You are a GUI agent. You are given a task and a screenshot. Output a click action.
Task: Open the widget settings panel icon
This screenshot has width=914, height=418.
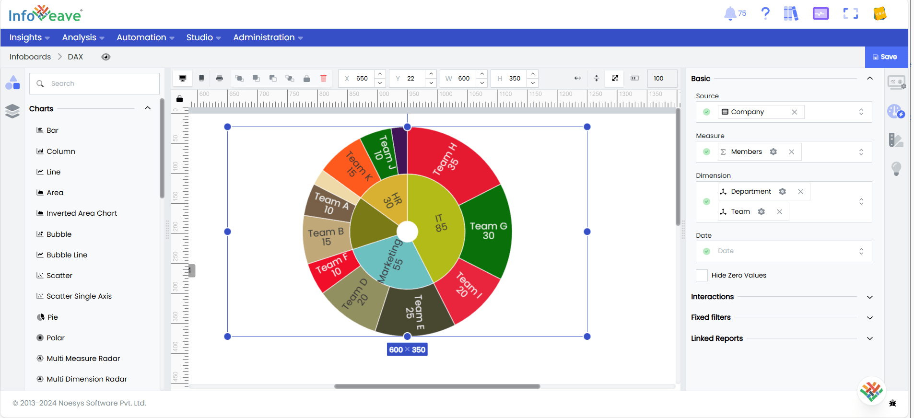pyautogui.click(x=896, y=82)
